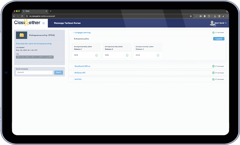Click the Entrepreneurship folder thumbnail icon
The image size is (240, 145).
tap(22, 35)
